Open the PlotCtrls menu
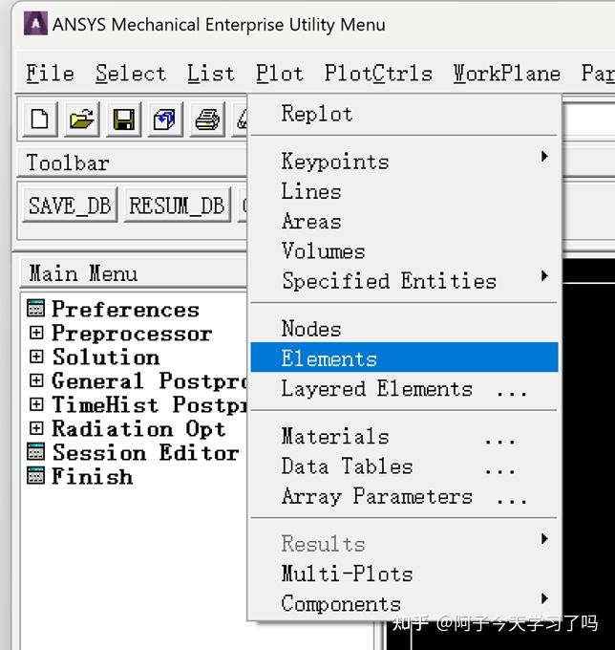The width and height of the screenshot is (615, 650). (378, 74)
